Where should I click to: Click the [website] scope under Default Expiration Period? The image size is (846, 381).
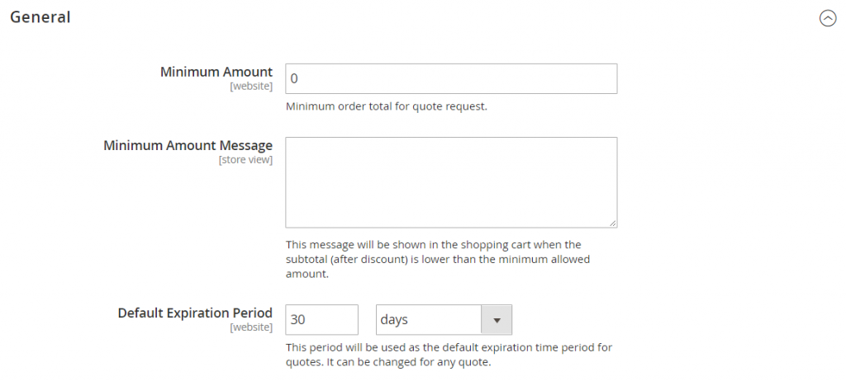[x=251, y=327]
